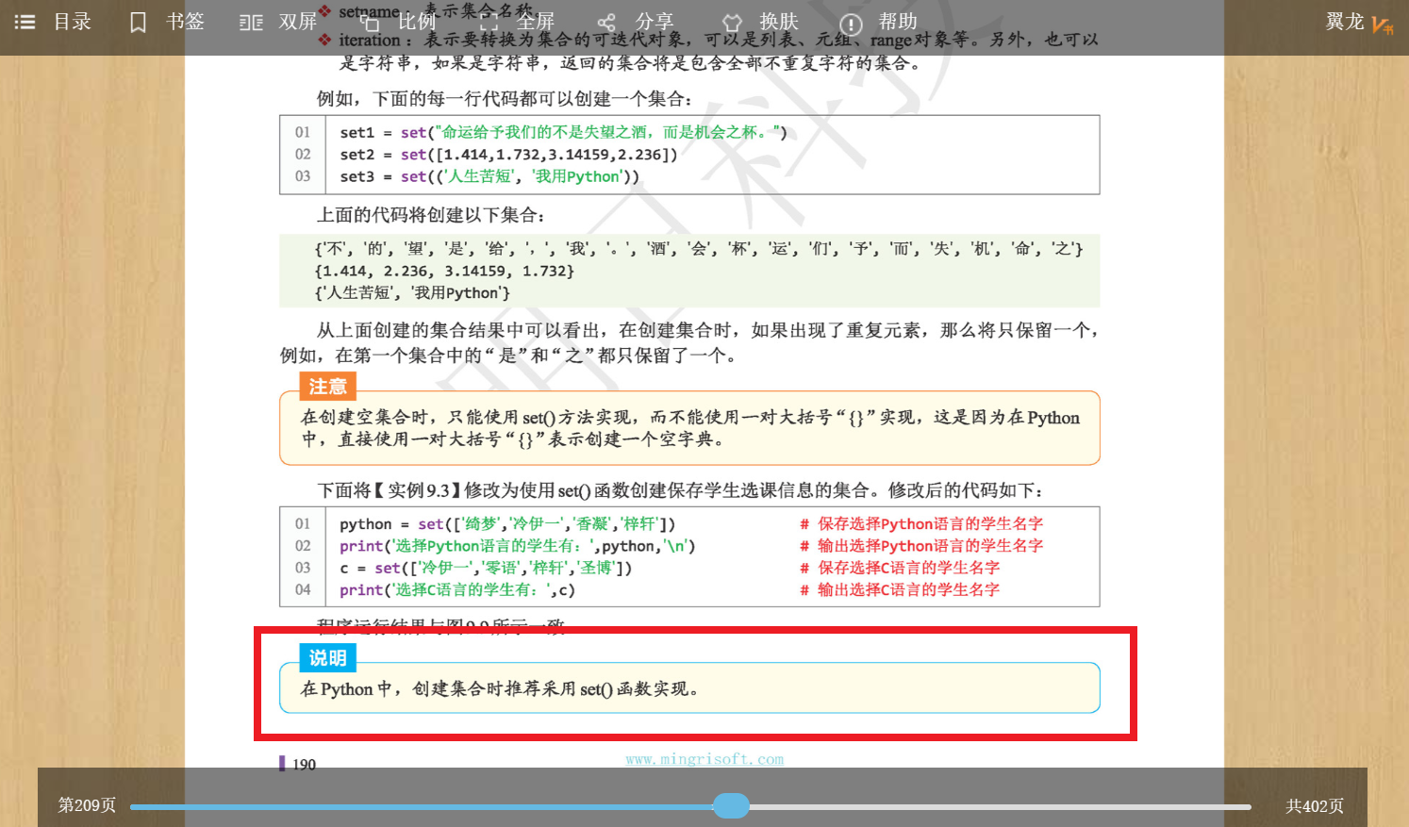This screenshot has height=827, width=1409.
Task: Open the 书签 menu item
Action: point(185,22)
